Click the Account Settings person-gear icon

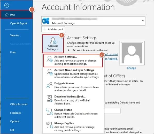(x=53, y=41)
